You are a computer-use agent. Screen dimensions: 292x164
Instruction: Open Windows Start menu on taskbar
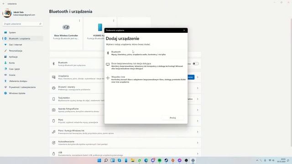[x=99, y=160]
